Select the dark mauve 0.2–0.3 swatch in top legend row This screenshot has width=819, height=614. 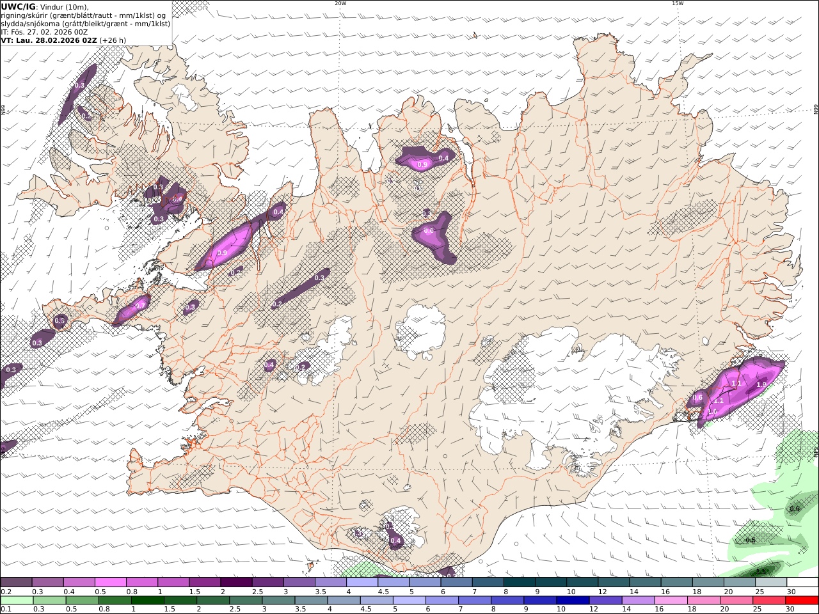pyautogui.click(x=16, y=583)
